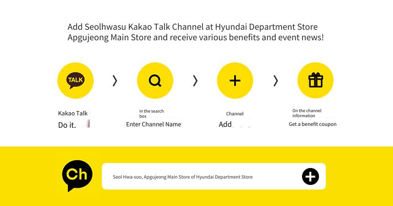This screenshot has width=393, height=206.
Task: Click the "Do it." text
Action: [67, 125]
